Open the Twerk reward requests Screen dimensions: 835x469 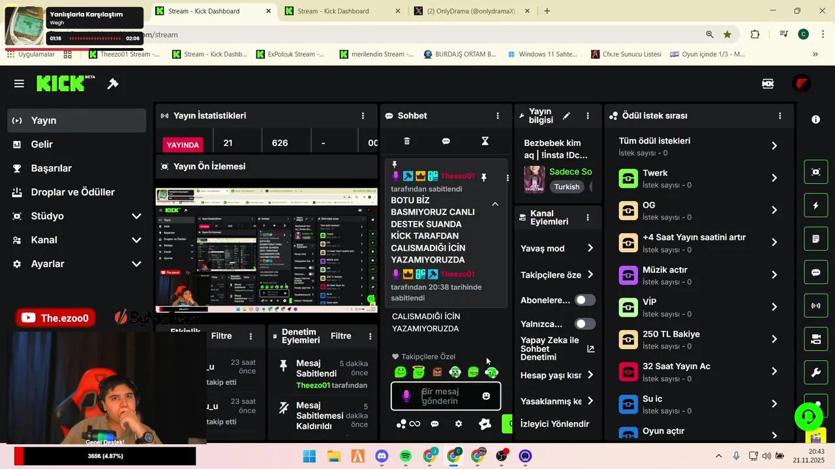pyautogui.click(x=699, y=178)
